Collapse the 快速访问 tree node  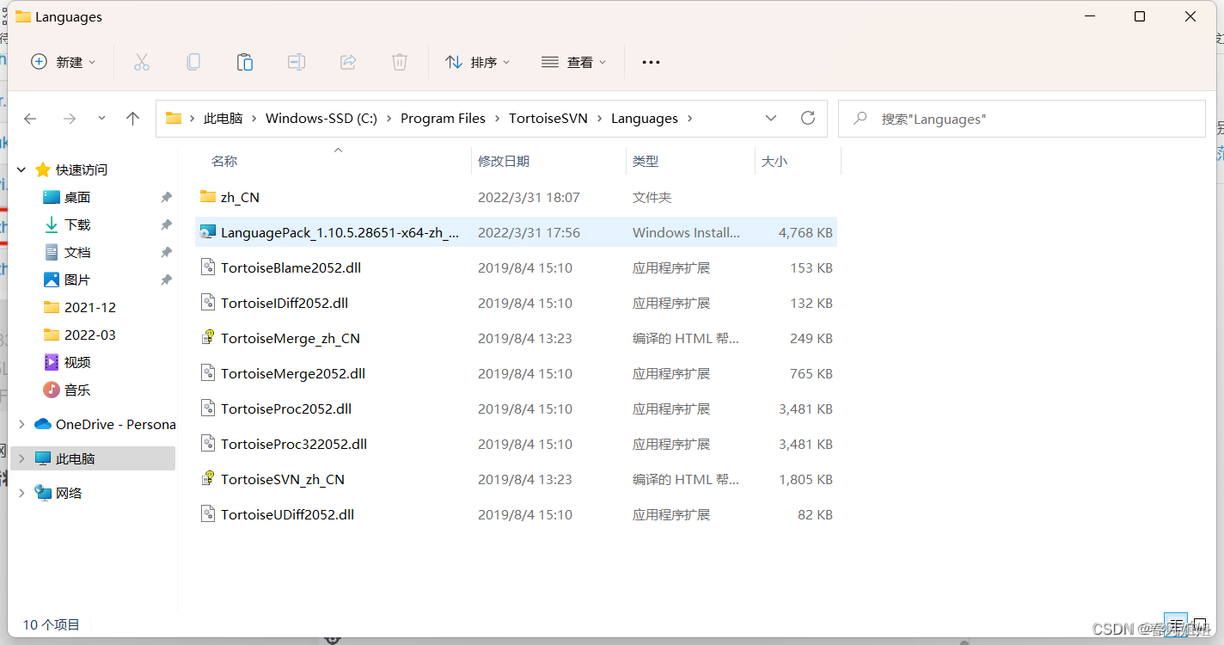(x=21, y=169)
